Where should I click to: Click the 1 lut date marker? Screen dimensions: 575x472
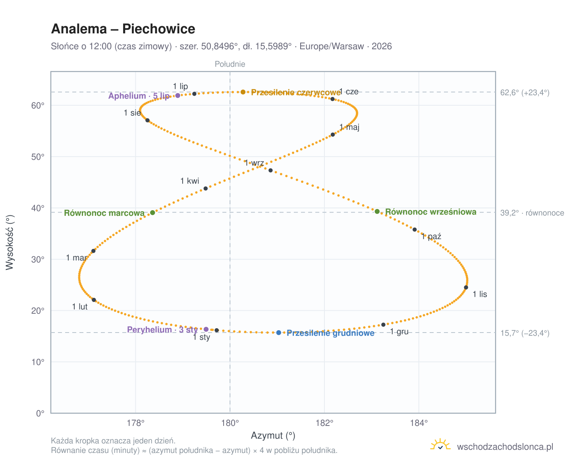pos(94,300)
